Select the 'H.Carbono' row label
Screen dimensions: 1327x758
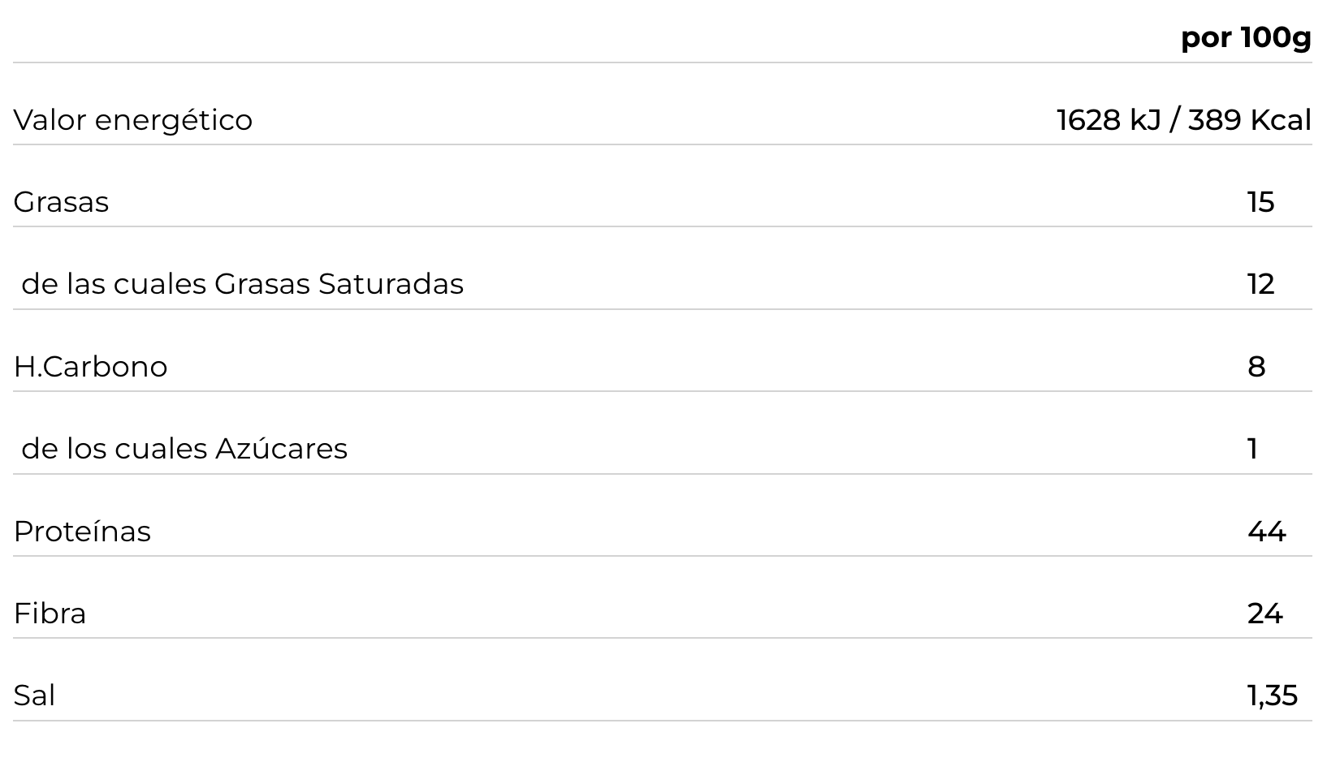tap(90, 367)
